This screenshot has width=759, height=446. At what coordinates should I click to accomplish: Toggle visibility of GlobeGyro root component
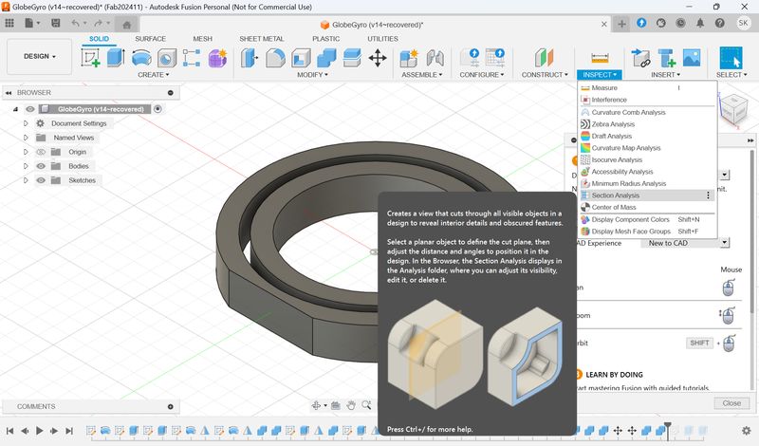click(x=30, y=109)
